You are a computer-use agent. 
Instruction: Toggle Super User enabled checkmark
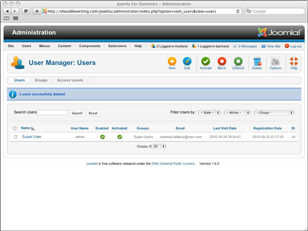point(102,137)
